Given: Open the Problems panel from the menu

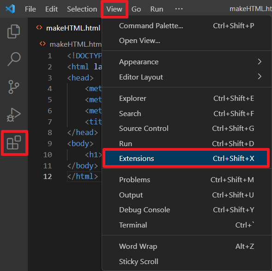Looking at the screenshot, I should (187, 179).
